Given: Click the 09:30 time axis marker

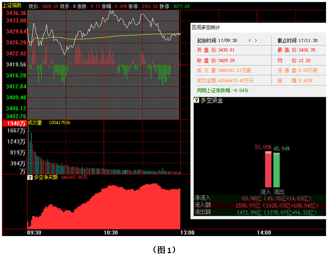Looking at the screenshot, I should pyautogui.click(x=34, y=233).
